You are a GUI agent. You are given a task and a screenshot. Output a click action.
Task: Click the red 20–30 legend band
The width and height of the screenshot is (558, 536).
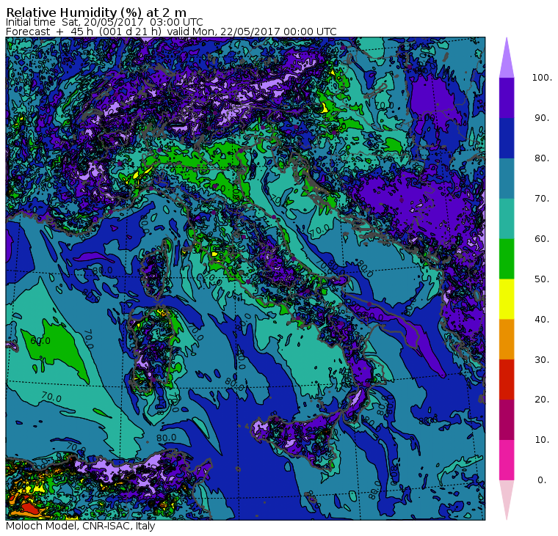[x=507, y=380]
